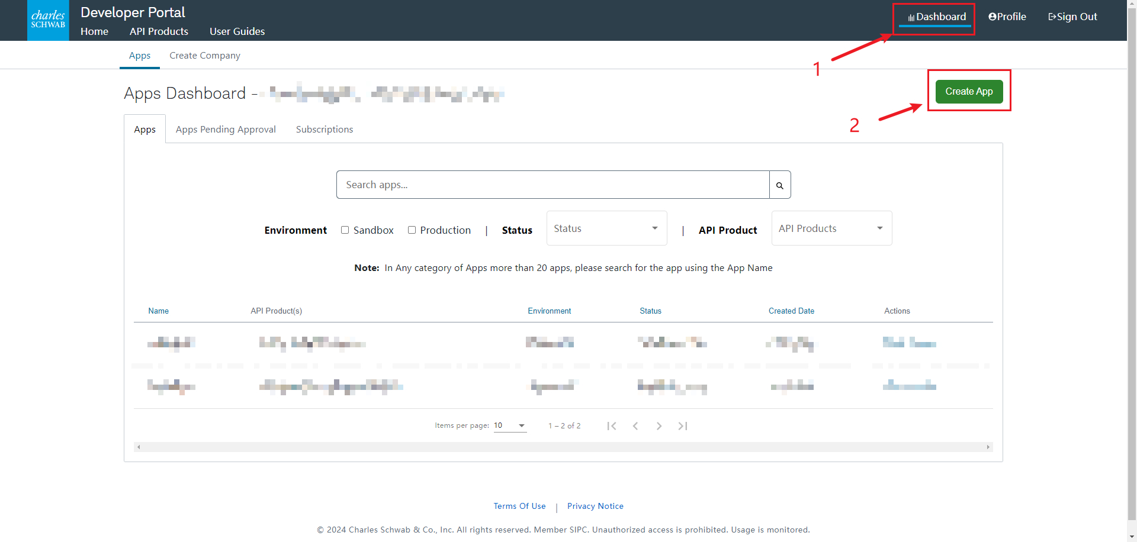Image resolution: width=1137 pixels, height=542 pixels.
Task: Go to the previous page of results
Action: click(635, 426)
